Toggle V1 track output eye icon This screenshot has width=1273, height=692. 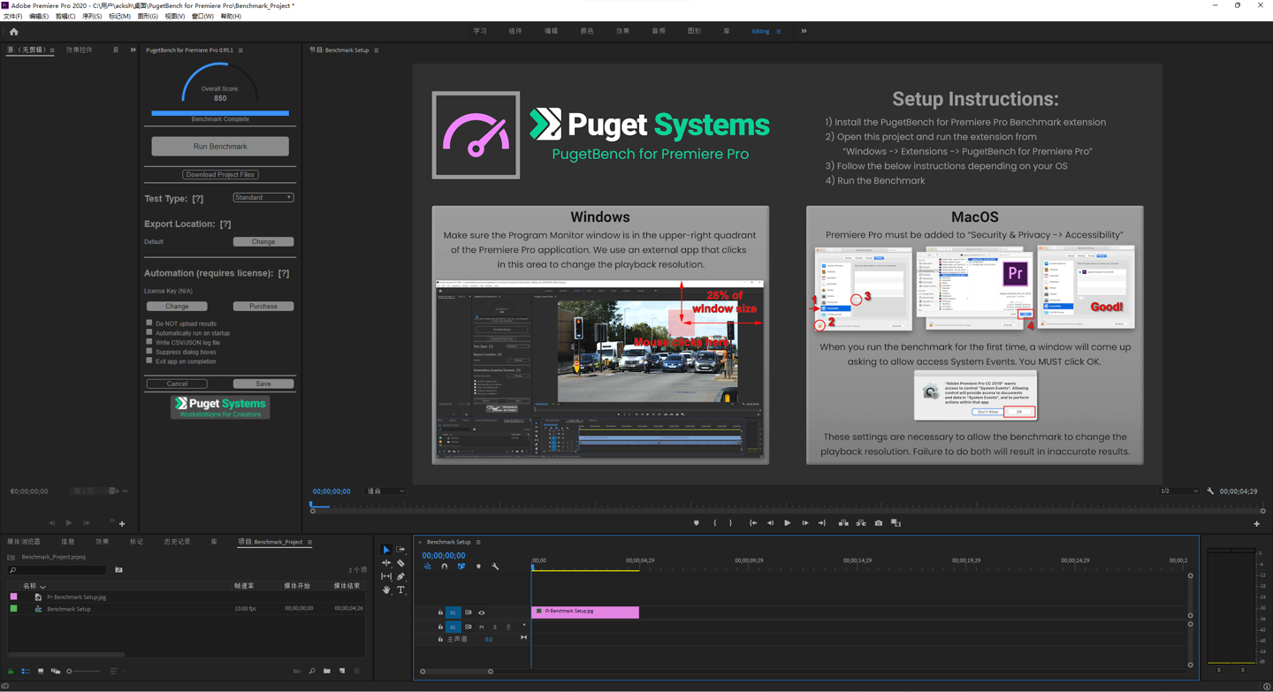pyautogui.click(x=482, y=612)
